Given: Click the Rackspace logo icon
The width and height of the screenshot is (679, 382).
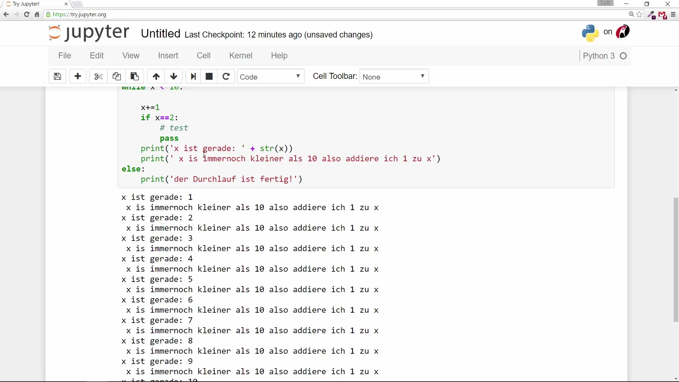Looking at the screenshot, I should [x=623, y=32].
